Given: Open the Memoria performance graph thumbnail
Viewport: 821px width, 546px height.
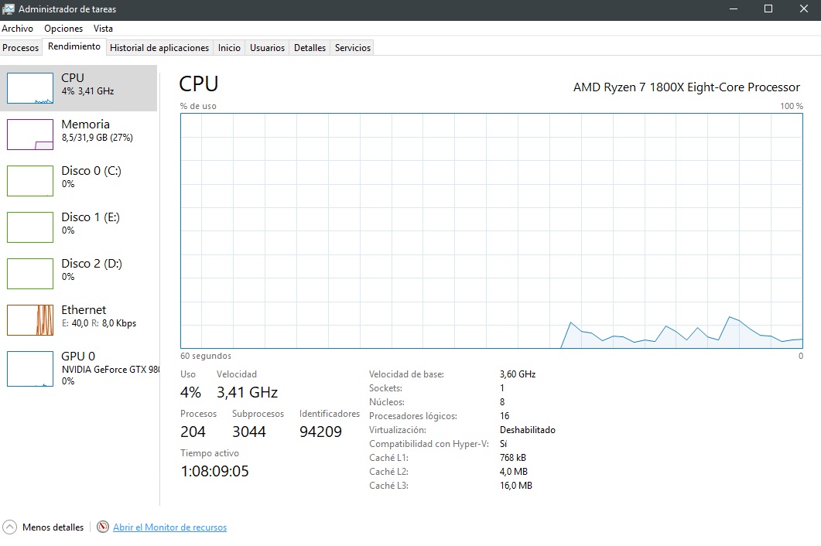Looking at the screenshot, I should coord(30,135).
